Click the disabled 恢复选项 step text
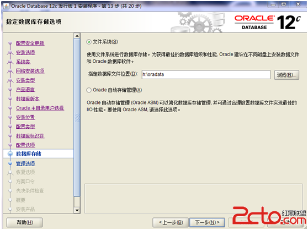308x230 pixels. [25, 172]
